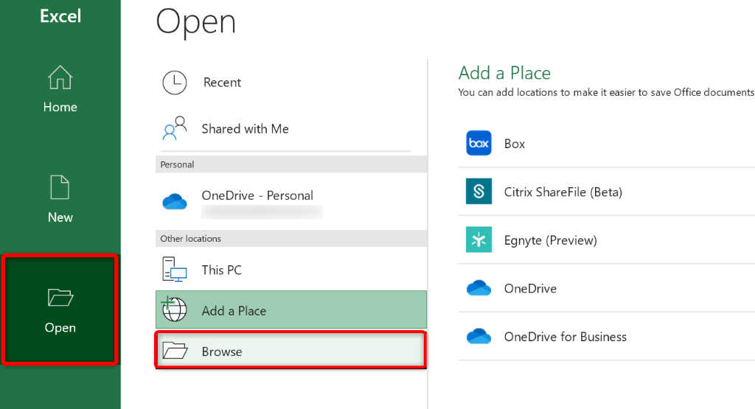Screen dimensions: 755x409
Task: Add the OneDrive place
Action: point(530,288)
